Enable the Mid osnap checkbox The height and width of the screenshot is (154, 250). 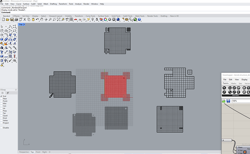coord(1,104)
